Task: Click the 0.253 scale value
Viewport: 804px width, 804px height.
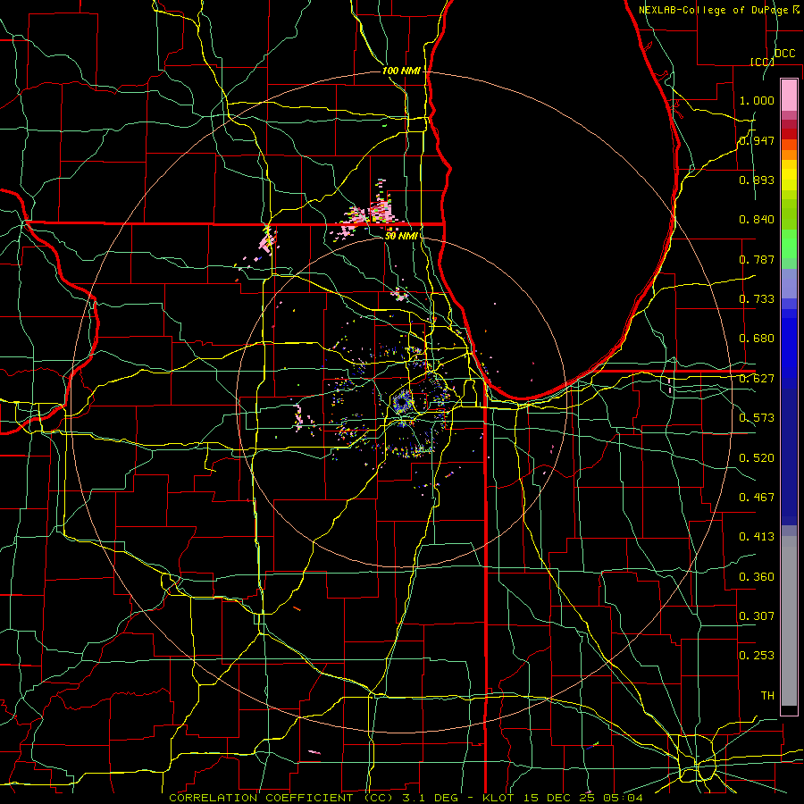Action: [x=757, y=656]
